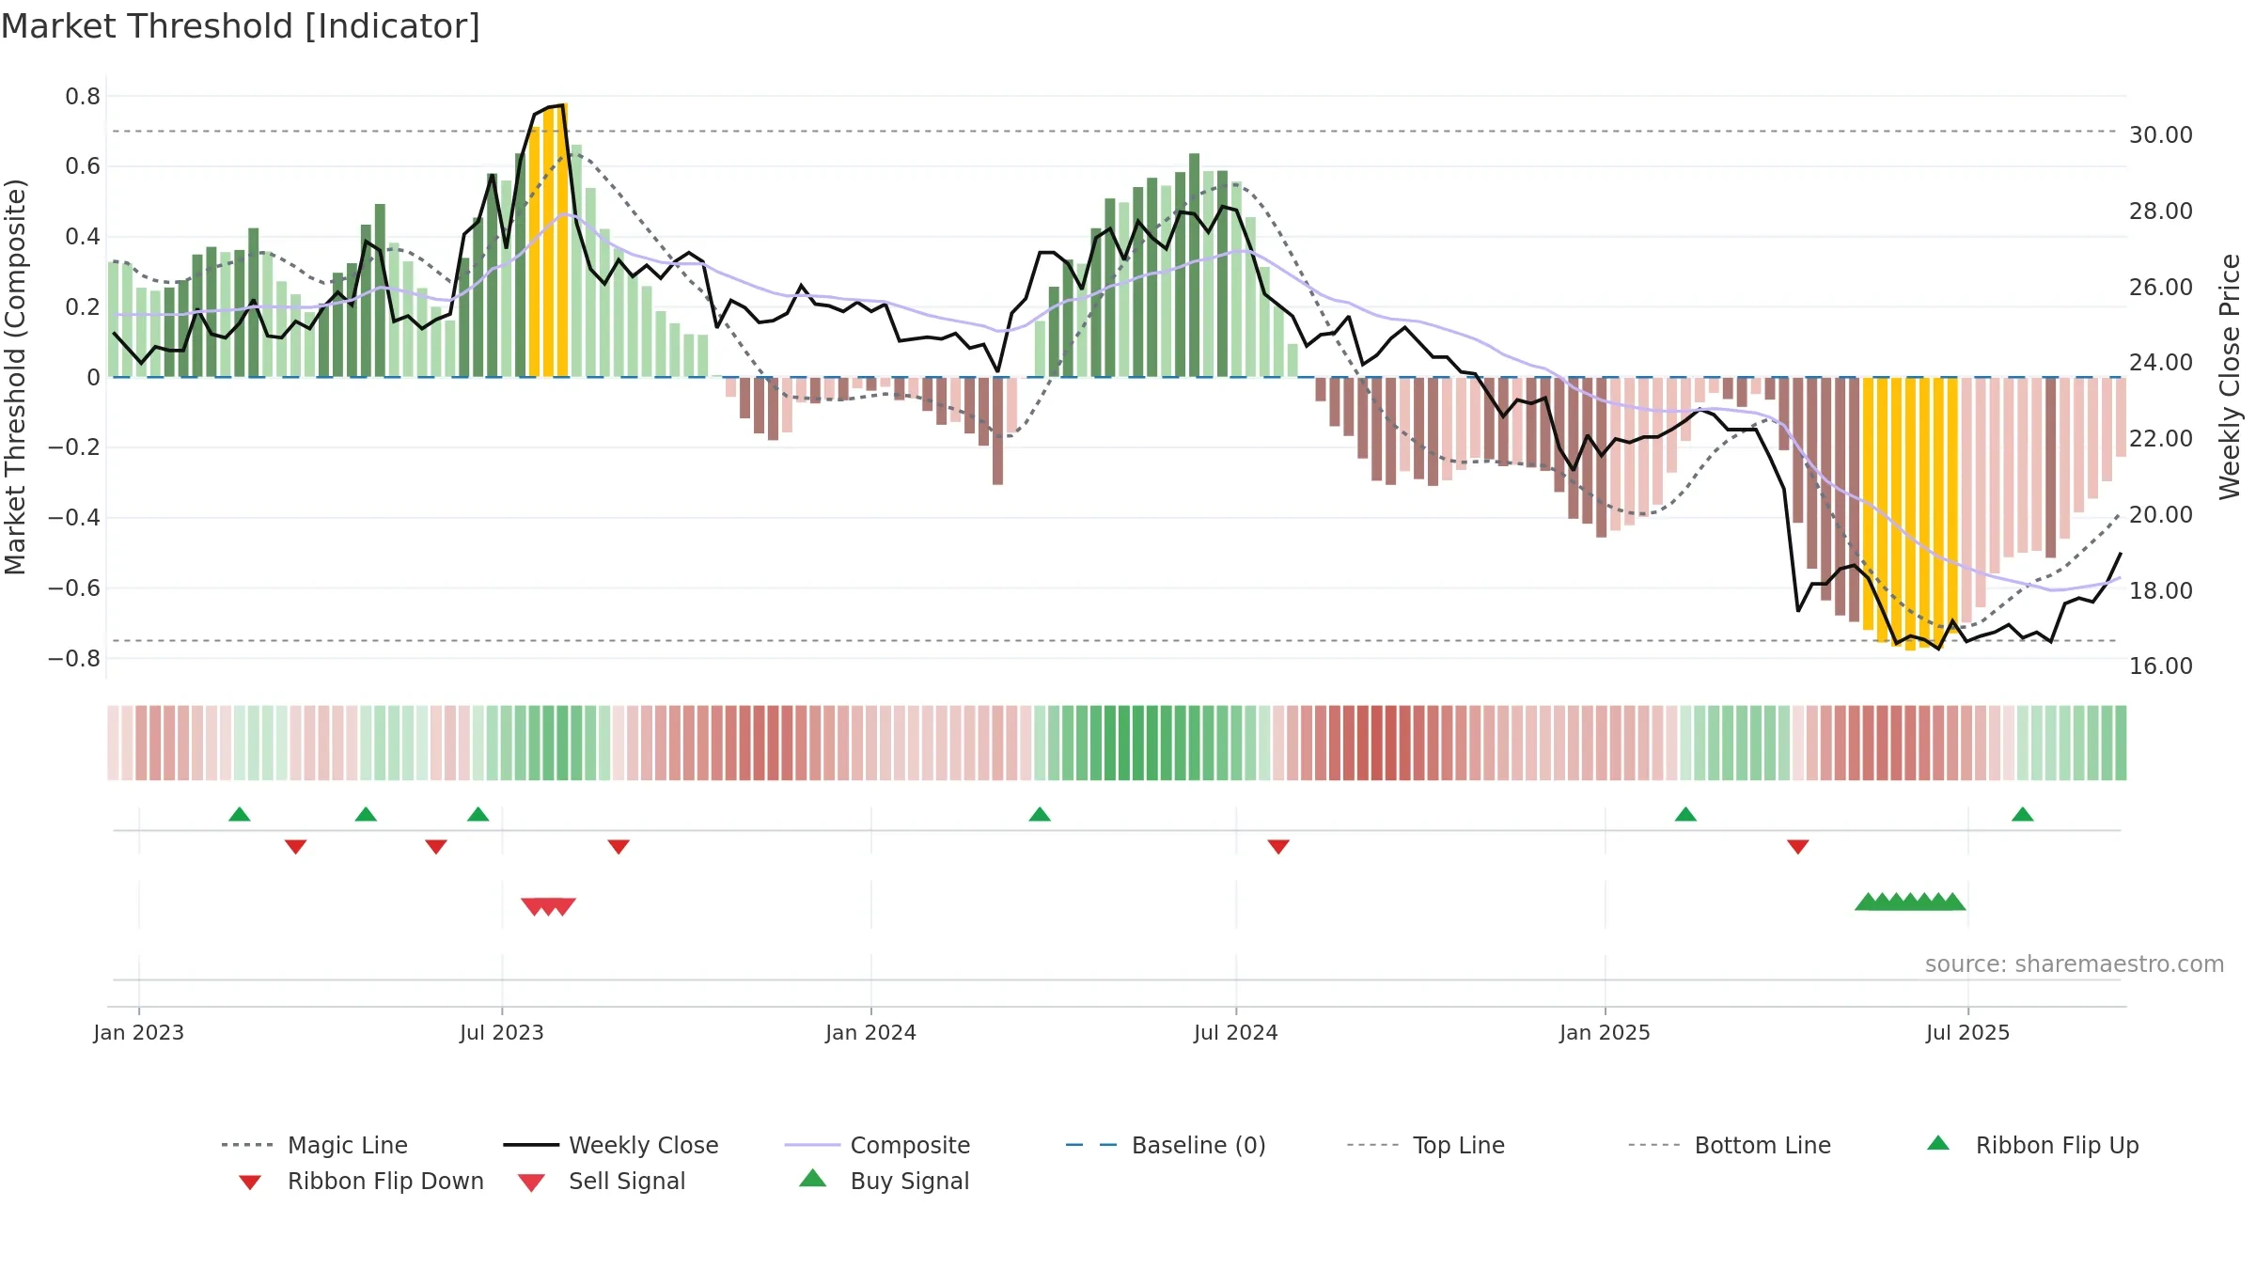Toggle the Composite legend entry
The height and width of the screenshot is (1269, 2256).
tap(877, 1145)
